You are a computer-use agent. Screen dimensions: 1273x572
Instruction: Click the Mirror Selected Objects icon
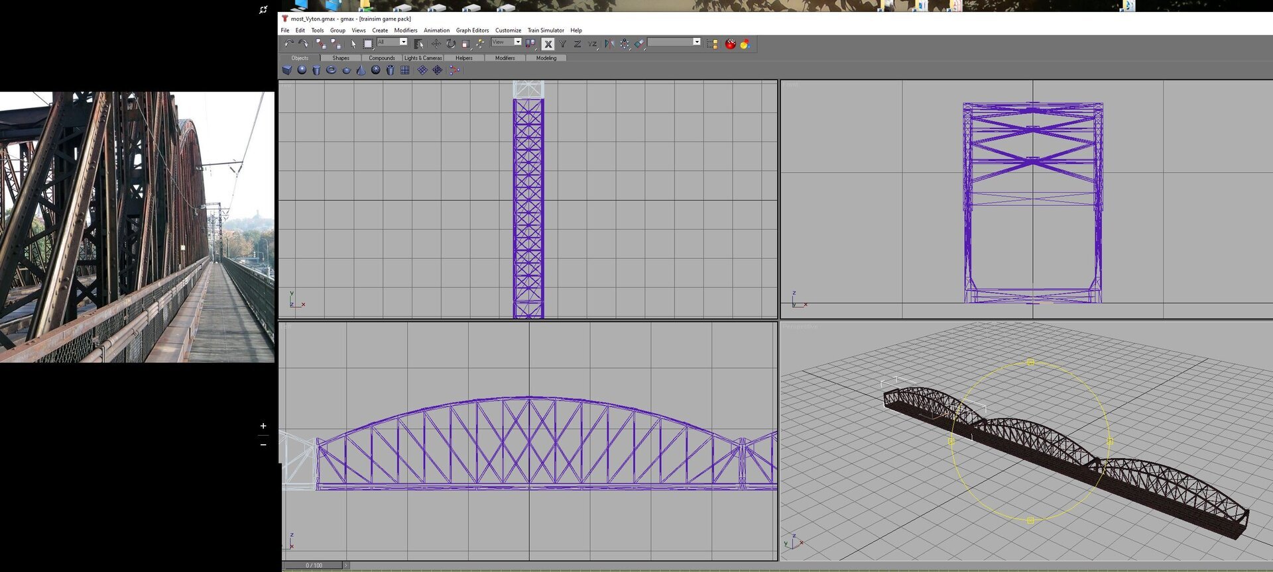[609, 44]
